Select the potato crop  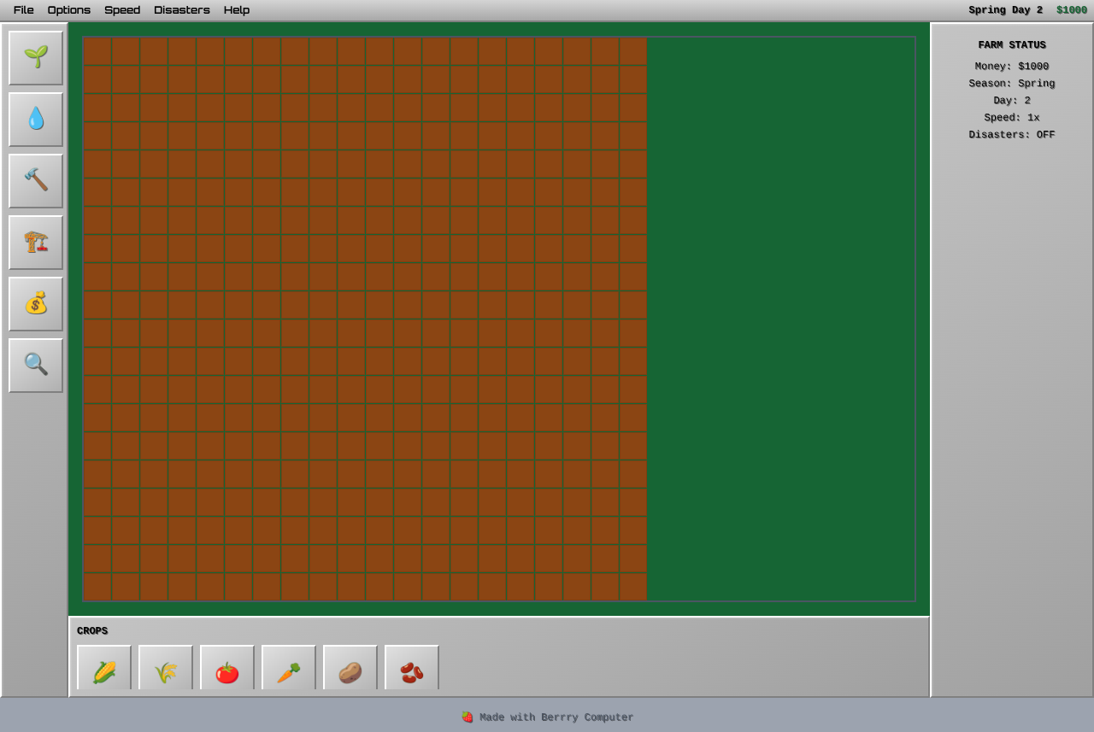(x=350, y=671)
